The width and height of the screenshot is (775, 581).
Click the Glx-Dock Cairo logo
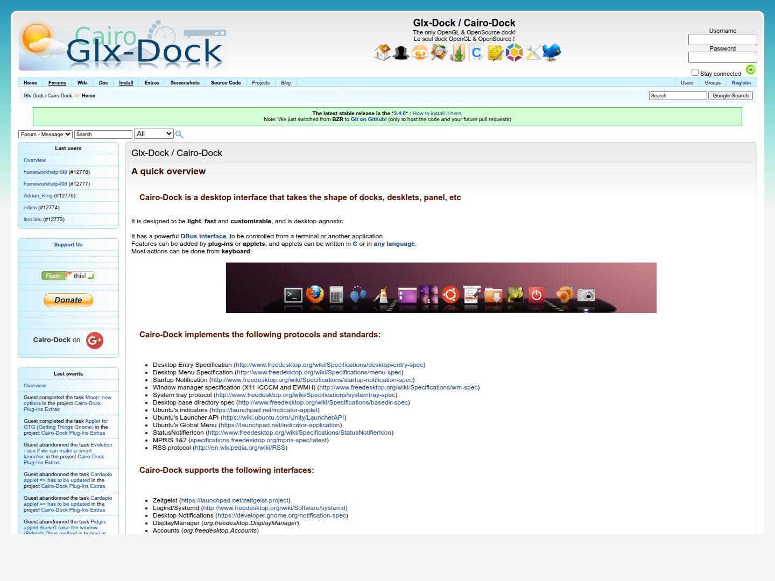click(123, 46)
